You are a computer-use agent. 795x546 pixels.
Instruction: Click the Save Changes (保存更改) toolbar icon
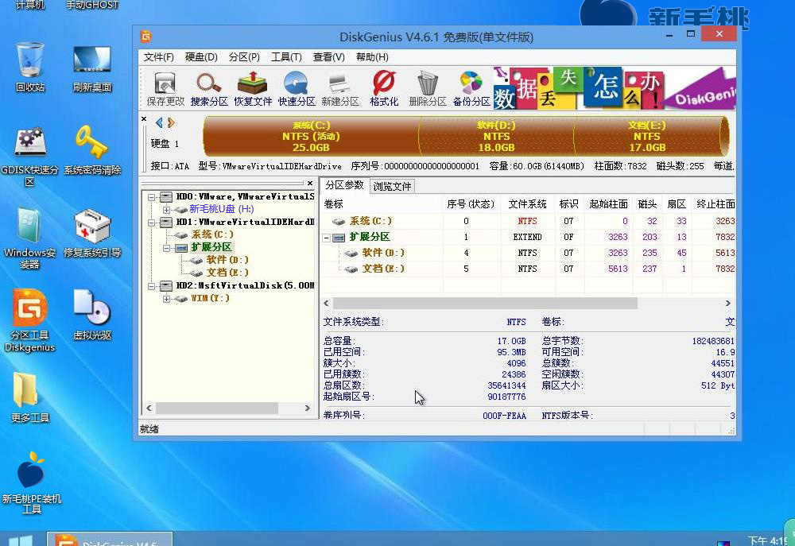coord(165,89)
